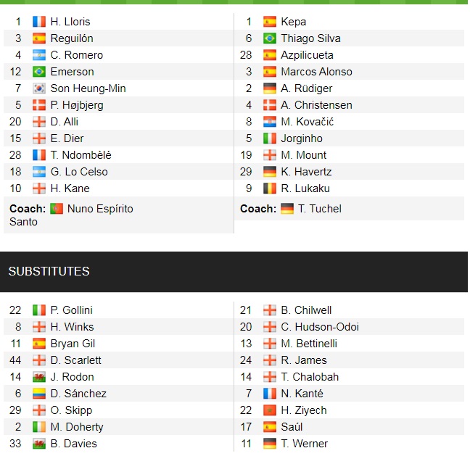Open P. Højbjerg's player page
Image resolution: width=470 pixels, height=456 pixels.
[x=77, y=105]
